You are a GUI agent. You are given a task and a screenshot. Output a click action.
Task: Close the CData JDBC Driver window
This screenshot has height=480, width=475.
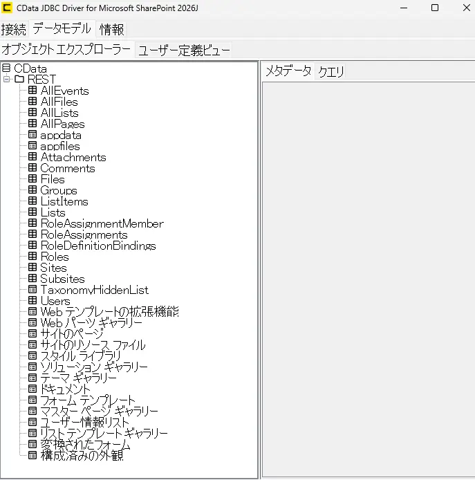click(x=467, y=8)
